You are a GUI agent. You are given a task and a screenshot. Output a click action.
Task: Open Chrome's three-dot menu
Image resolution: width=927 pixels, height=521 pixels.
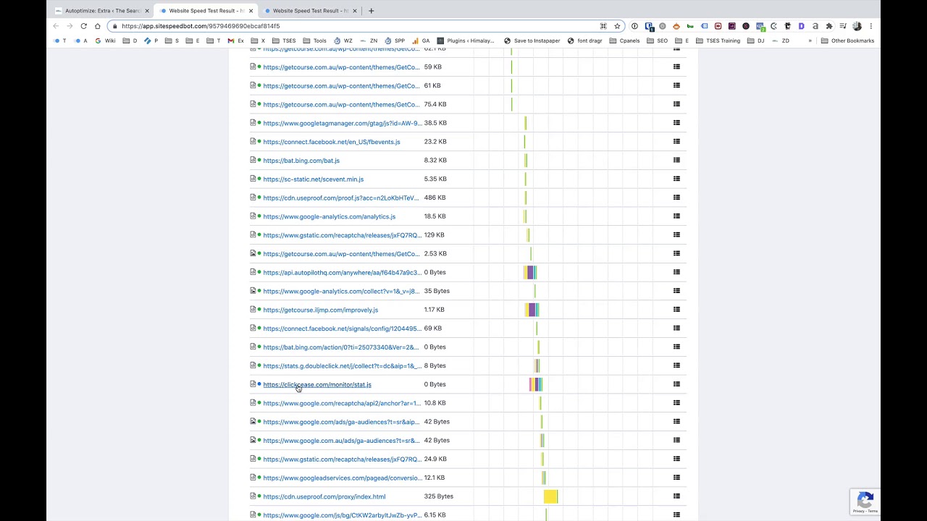click(x=871, y=26)
